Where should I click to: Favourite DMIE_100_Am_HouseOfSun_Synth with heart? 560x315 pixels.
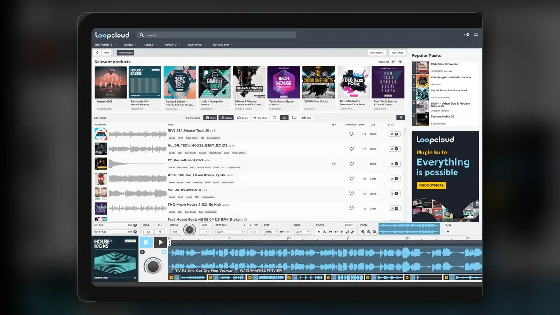tap(351, 178)
